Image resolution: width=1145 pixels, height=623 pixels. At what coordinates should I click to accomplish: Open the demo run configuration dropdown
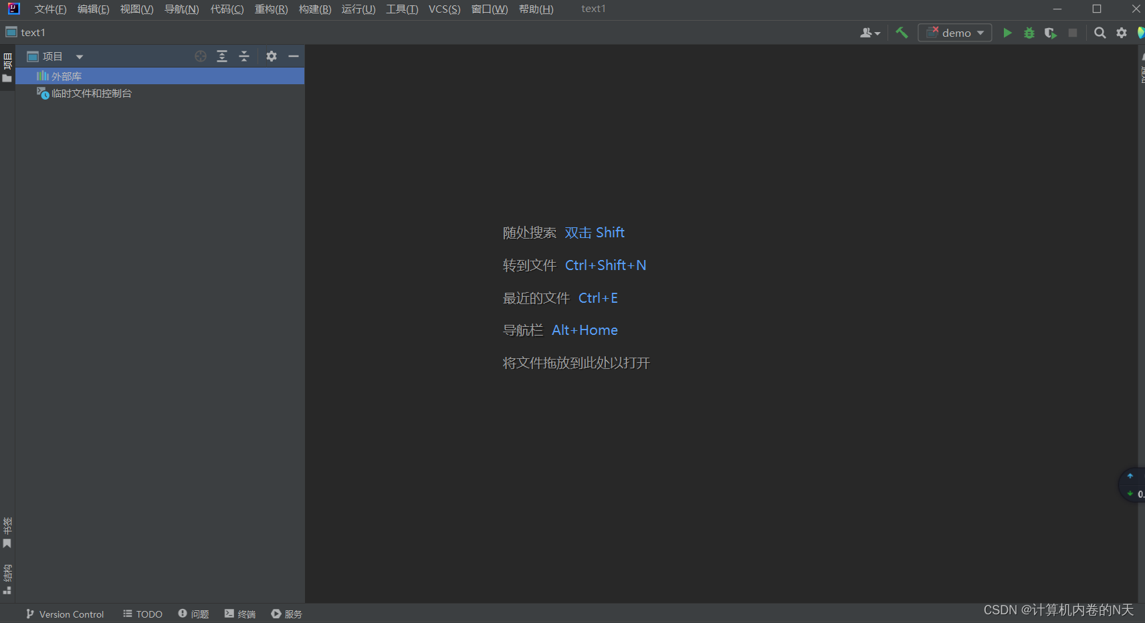point(954,33)
